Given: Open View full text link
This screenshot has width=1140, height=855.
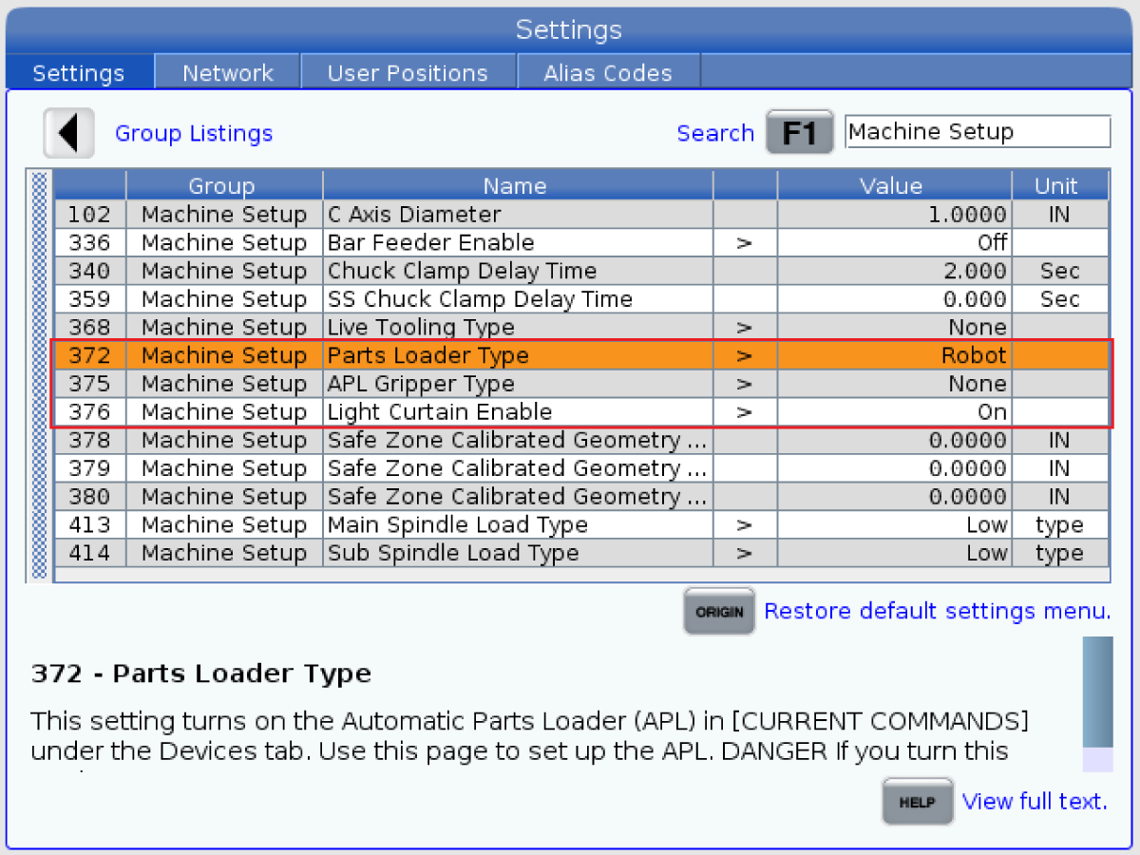Looking at the screenshot, I should (x=1035, y=801).
